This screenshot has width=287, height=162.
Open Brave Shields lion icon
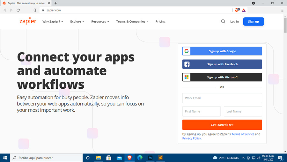point(237,10)
